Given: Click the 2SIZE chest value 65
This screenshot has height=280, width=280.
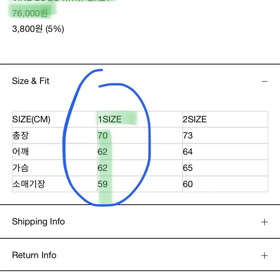Looking at the screenshot, I should 188,168.
